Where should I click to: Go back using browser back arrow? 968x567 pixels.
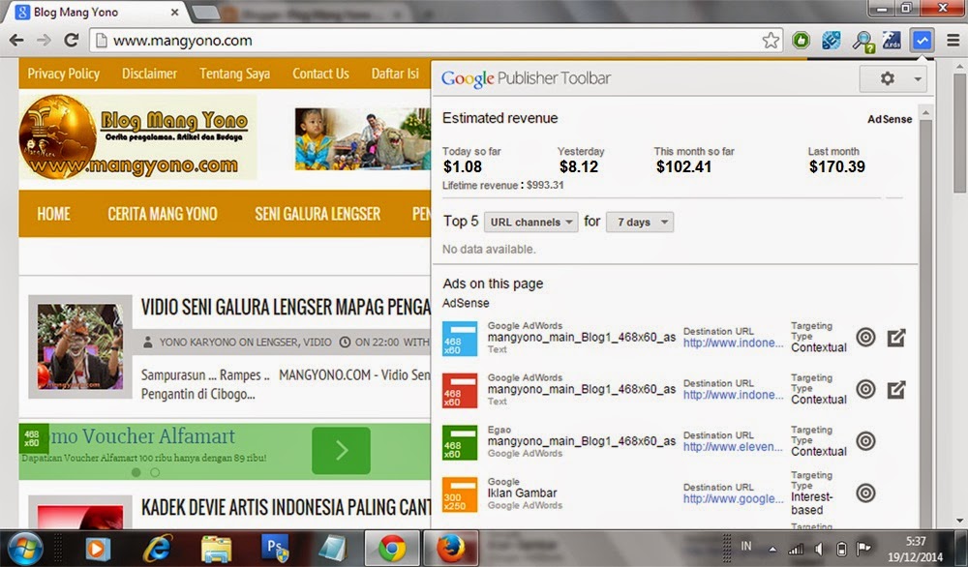(16, 41)
